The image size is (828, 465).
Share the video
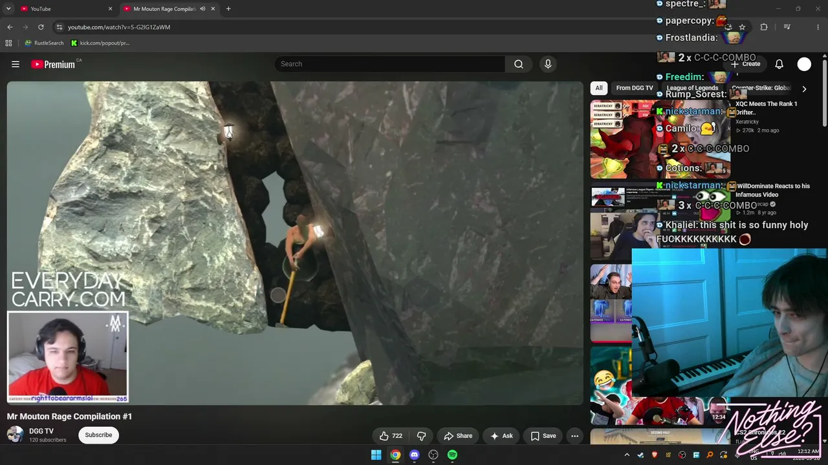(x=457, y=436)
